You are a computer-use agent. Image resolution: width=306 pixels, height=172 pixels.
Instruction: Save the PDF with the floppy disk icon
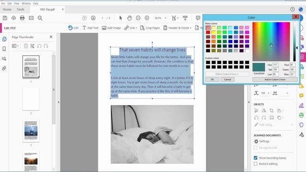5,18
